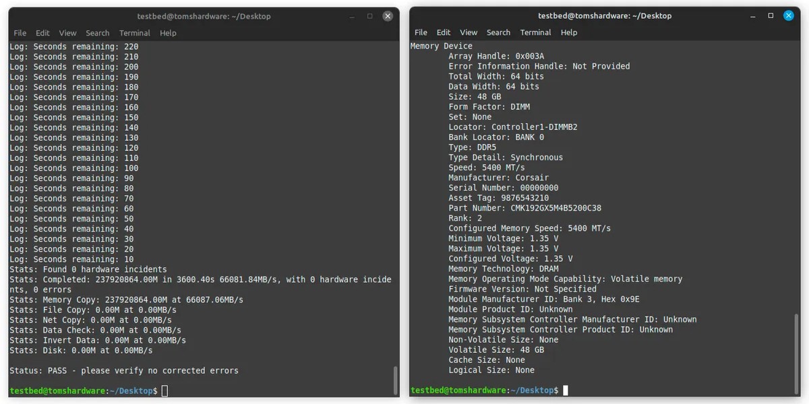Open File menu in left terminal window
This screenshot has height=404, width=809.
20,33
